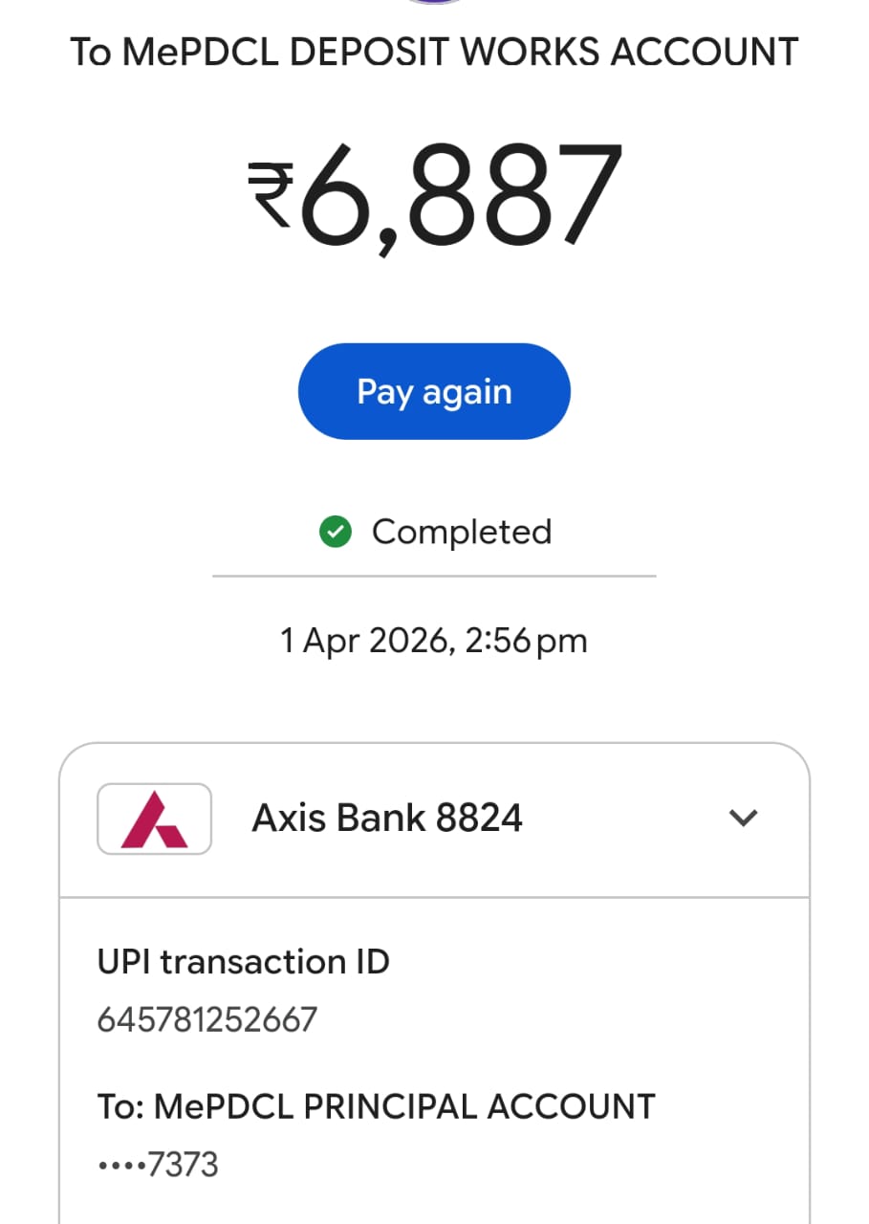
Task: Click the top border of the bank details card
Action: [434, 744]
